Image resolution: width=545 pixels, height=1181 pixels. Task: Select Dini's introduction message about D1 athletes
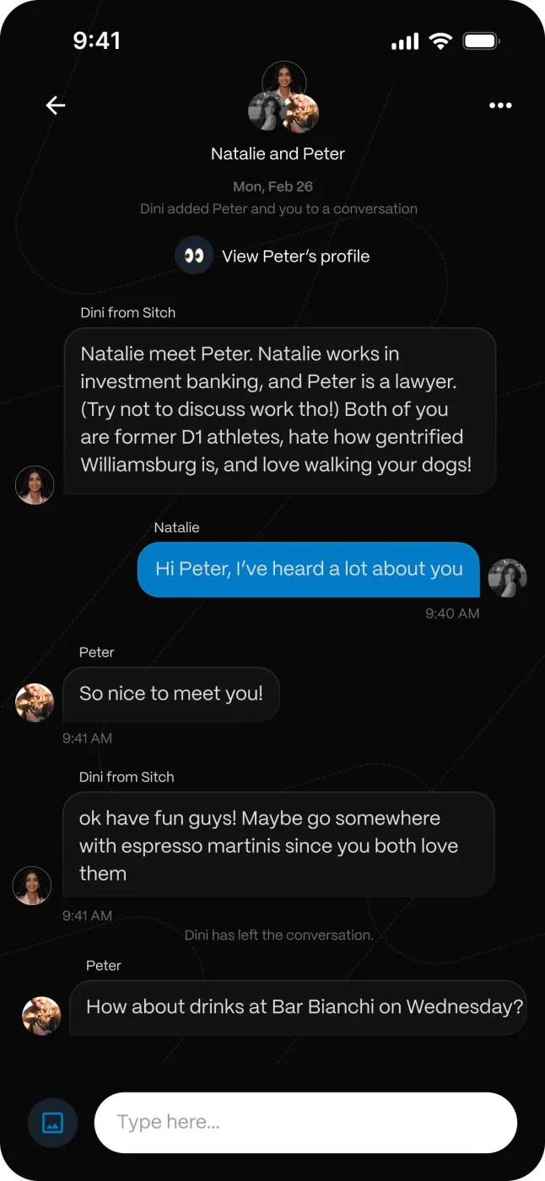click(x=279, y=410)
